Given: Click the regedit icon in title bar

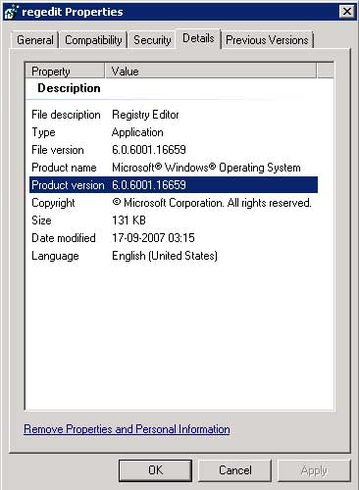Looking at the screenshot, I should pos(11,12).
